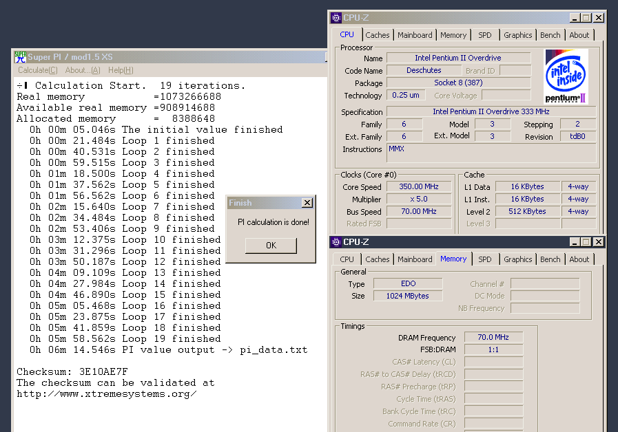Click DRAM Frequency value '70.0 MHz'
The width and height of the screenshot is (618, 432).
[x=493, y=337]
